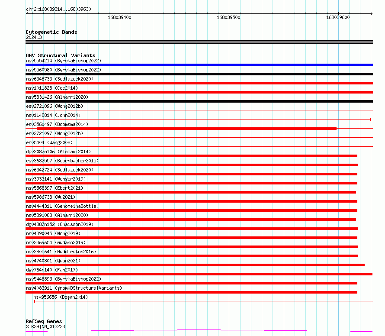Select nsv4444311 (GenomeinaBottle) label
The height and width of the screenshot is (336, 385).
pyautogui.click(x=62, y=206)
